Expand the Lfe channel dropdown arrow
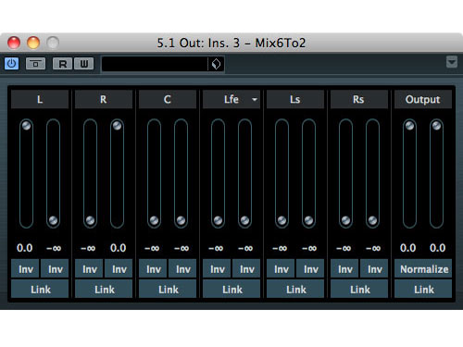The height and width of the screenshot is (347, 463). [x=255, y=99]
